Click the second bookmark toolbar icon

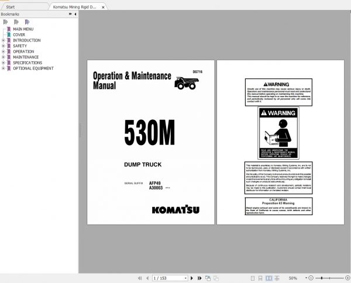pos(16,22)
